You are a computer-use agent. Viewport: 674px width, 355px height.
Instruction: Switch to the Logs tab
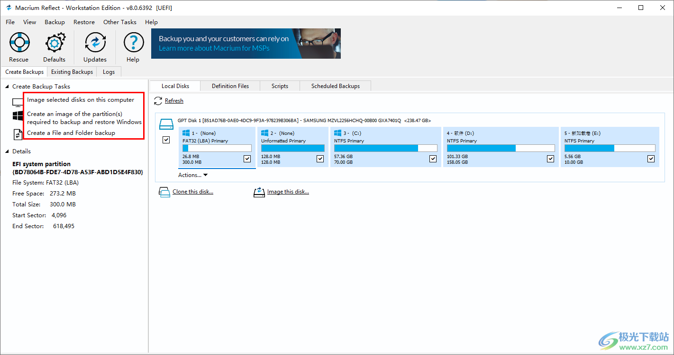click(x=109, y=72)
